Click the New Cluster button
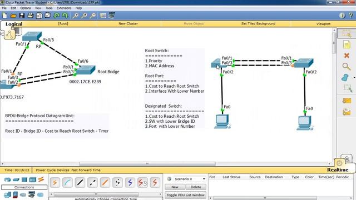 click(x=128, y=23)
